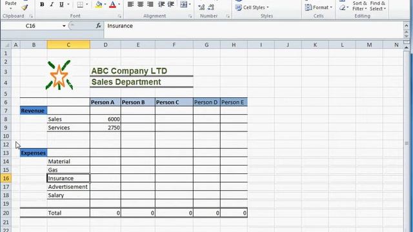This screenshot has width=413, height=232.
Task: Open the Paste dropdown arrow
Action: click(11, 8)
